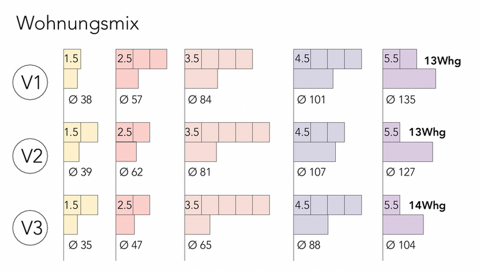Select the blue-grey 4.5 box in V1 row

[x=302, y=59]
